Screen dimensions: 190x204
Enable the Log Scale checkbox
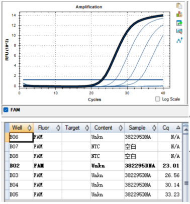pyautogui.click(x=157, y=99)
